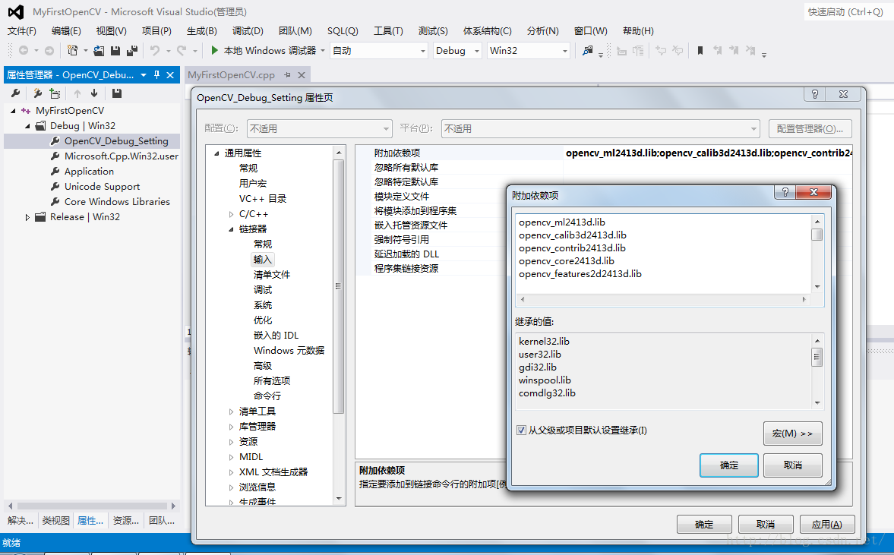Image resolution: width=894 pixels, height=555 pixels.
Task: Click the help button on the property page dialog
Action: point(815,94)
